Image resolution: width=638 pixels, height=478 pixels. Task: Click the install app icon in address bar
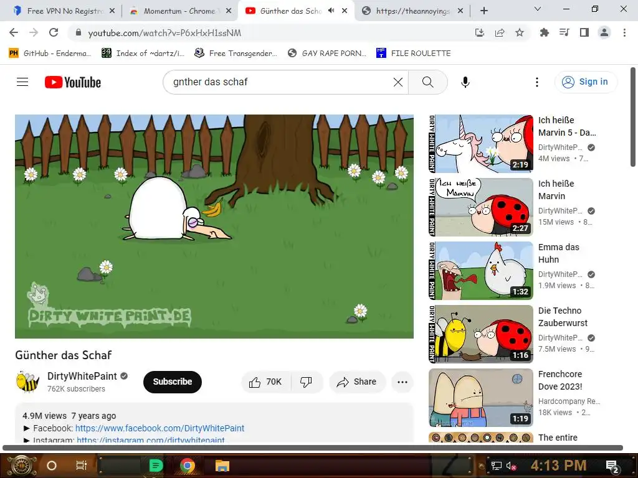pyautogui.click(x=480, y=32)
